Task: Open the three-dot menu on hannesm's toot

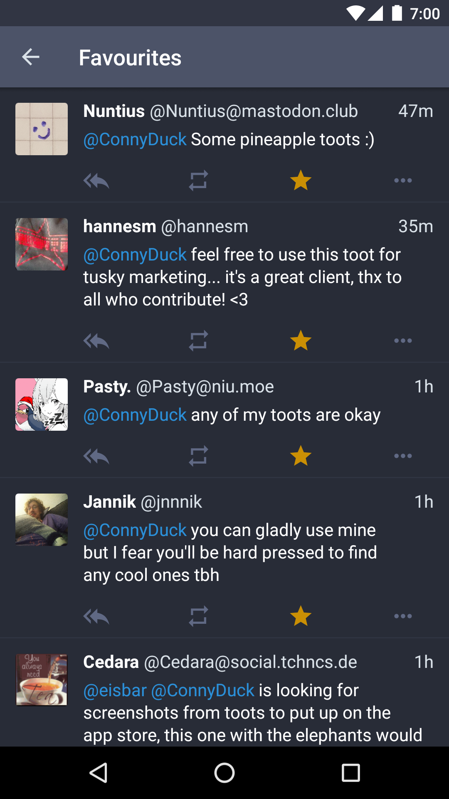Action: [403, 341]
